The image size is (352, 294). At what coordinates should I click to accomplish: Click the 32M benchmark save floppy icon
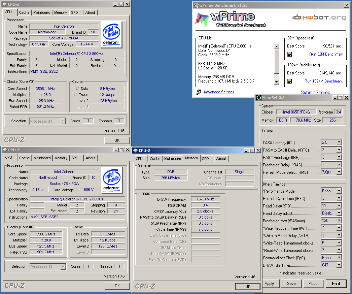click(289, 54)
